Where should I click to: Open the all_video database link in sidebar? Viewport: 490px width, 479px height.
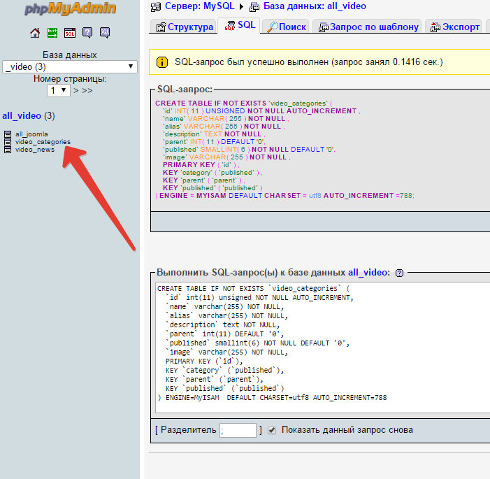tap(22, 115)
